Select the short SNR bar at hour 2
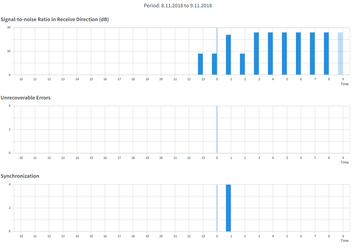The image size is (358, 248). click(x=242, y=64)
